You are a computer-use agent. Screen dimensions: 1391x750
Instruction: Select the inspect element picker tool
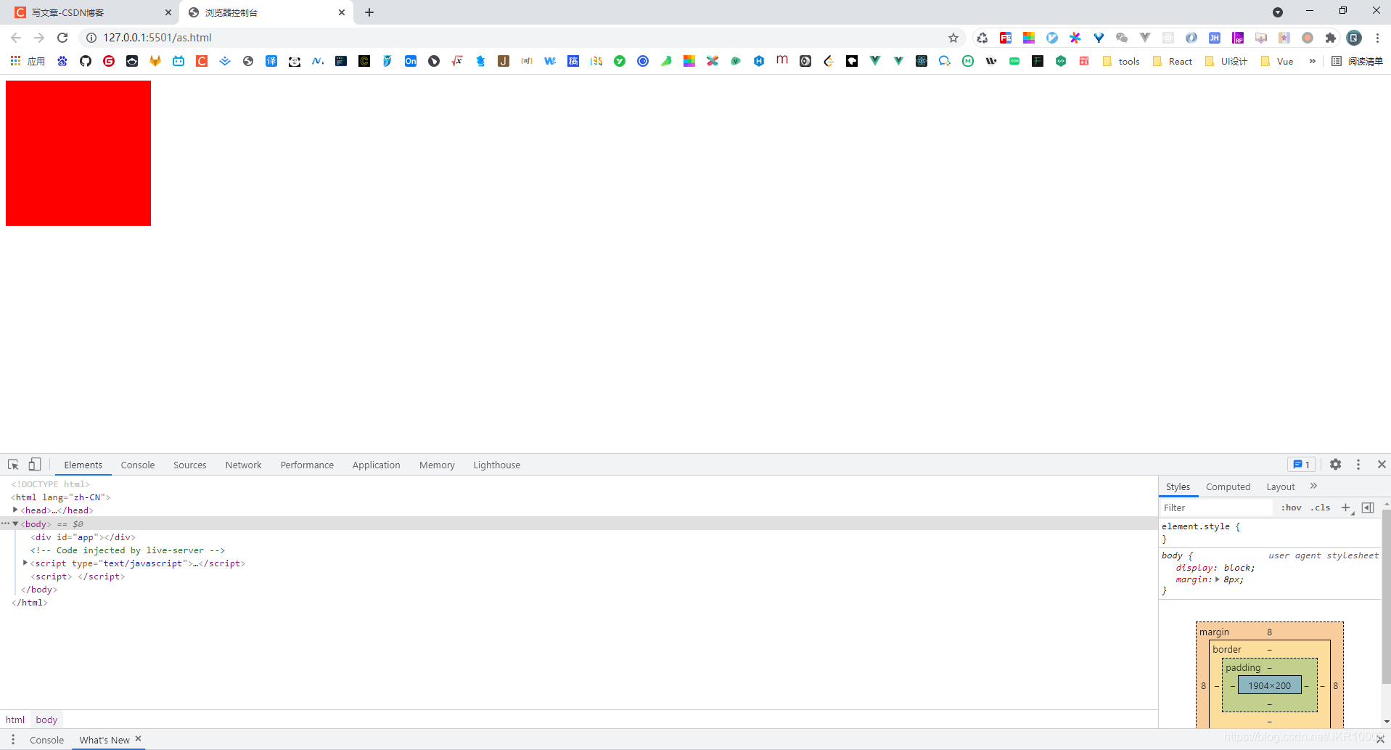13,465
